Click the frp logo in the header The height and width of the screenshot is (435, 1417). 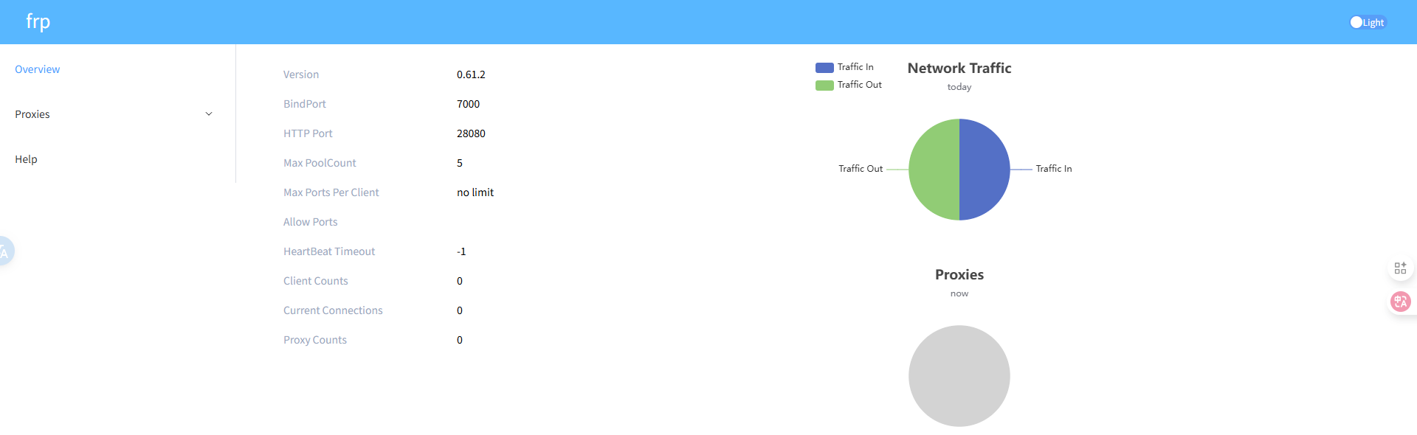[x=38, y=21]
